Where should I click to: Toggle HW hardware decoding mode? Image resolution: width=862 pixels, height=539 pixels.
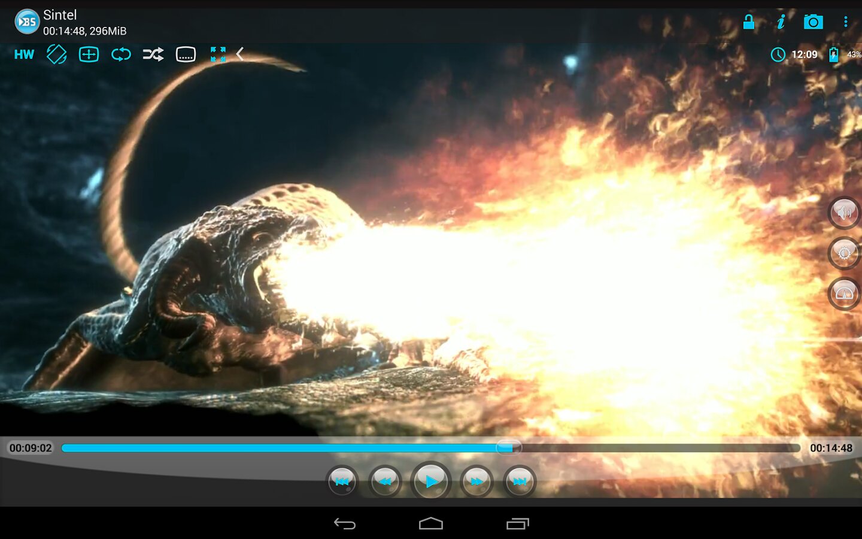[24, 54]
